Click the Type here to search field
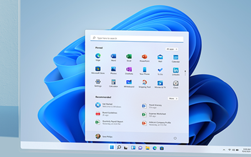This screenshot has height=157, width=251. click(x=137, y=38)
